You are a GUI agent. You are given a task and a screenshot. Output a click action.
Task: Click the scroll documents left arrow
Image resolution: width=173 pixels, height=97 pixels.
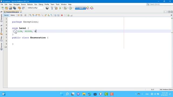tap(164, 12)
